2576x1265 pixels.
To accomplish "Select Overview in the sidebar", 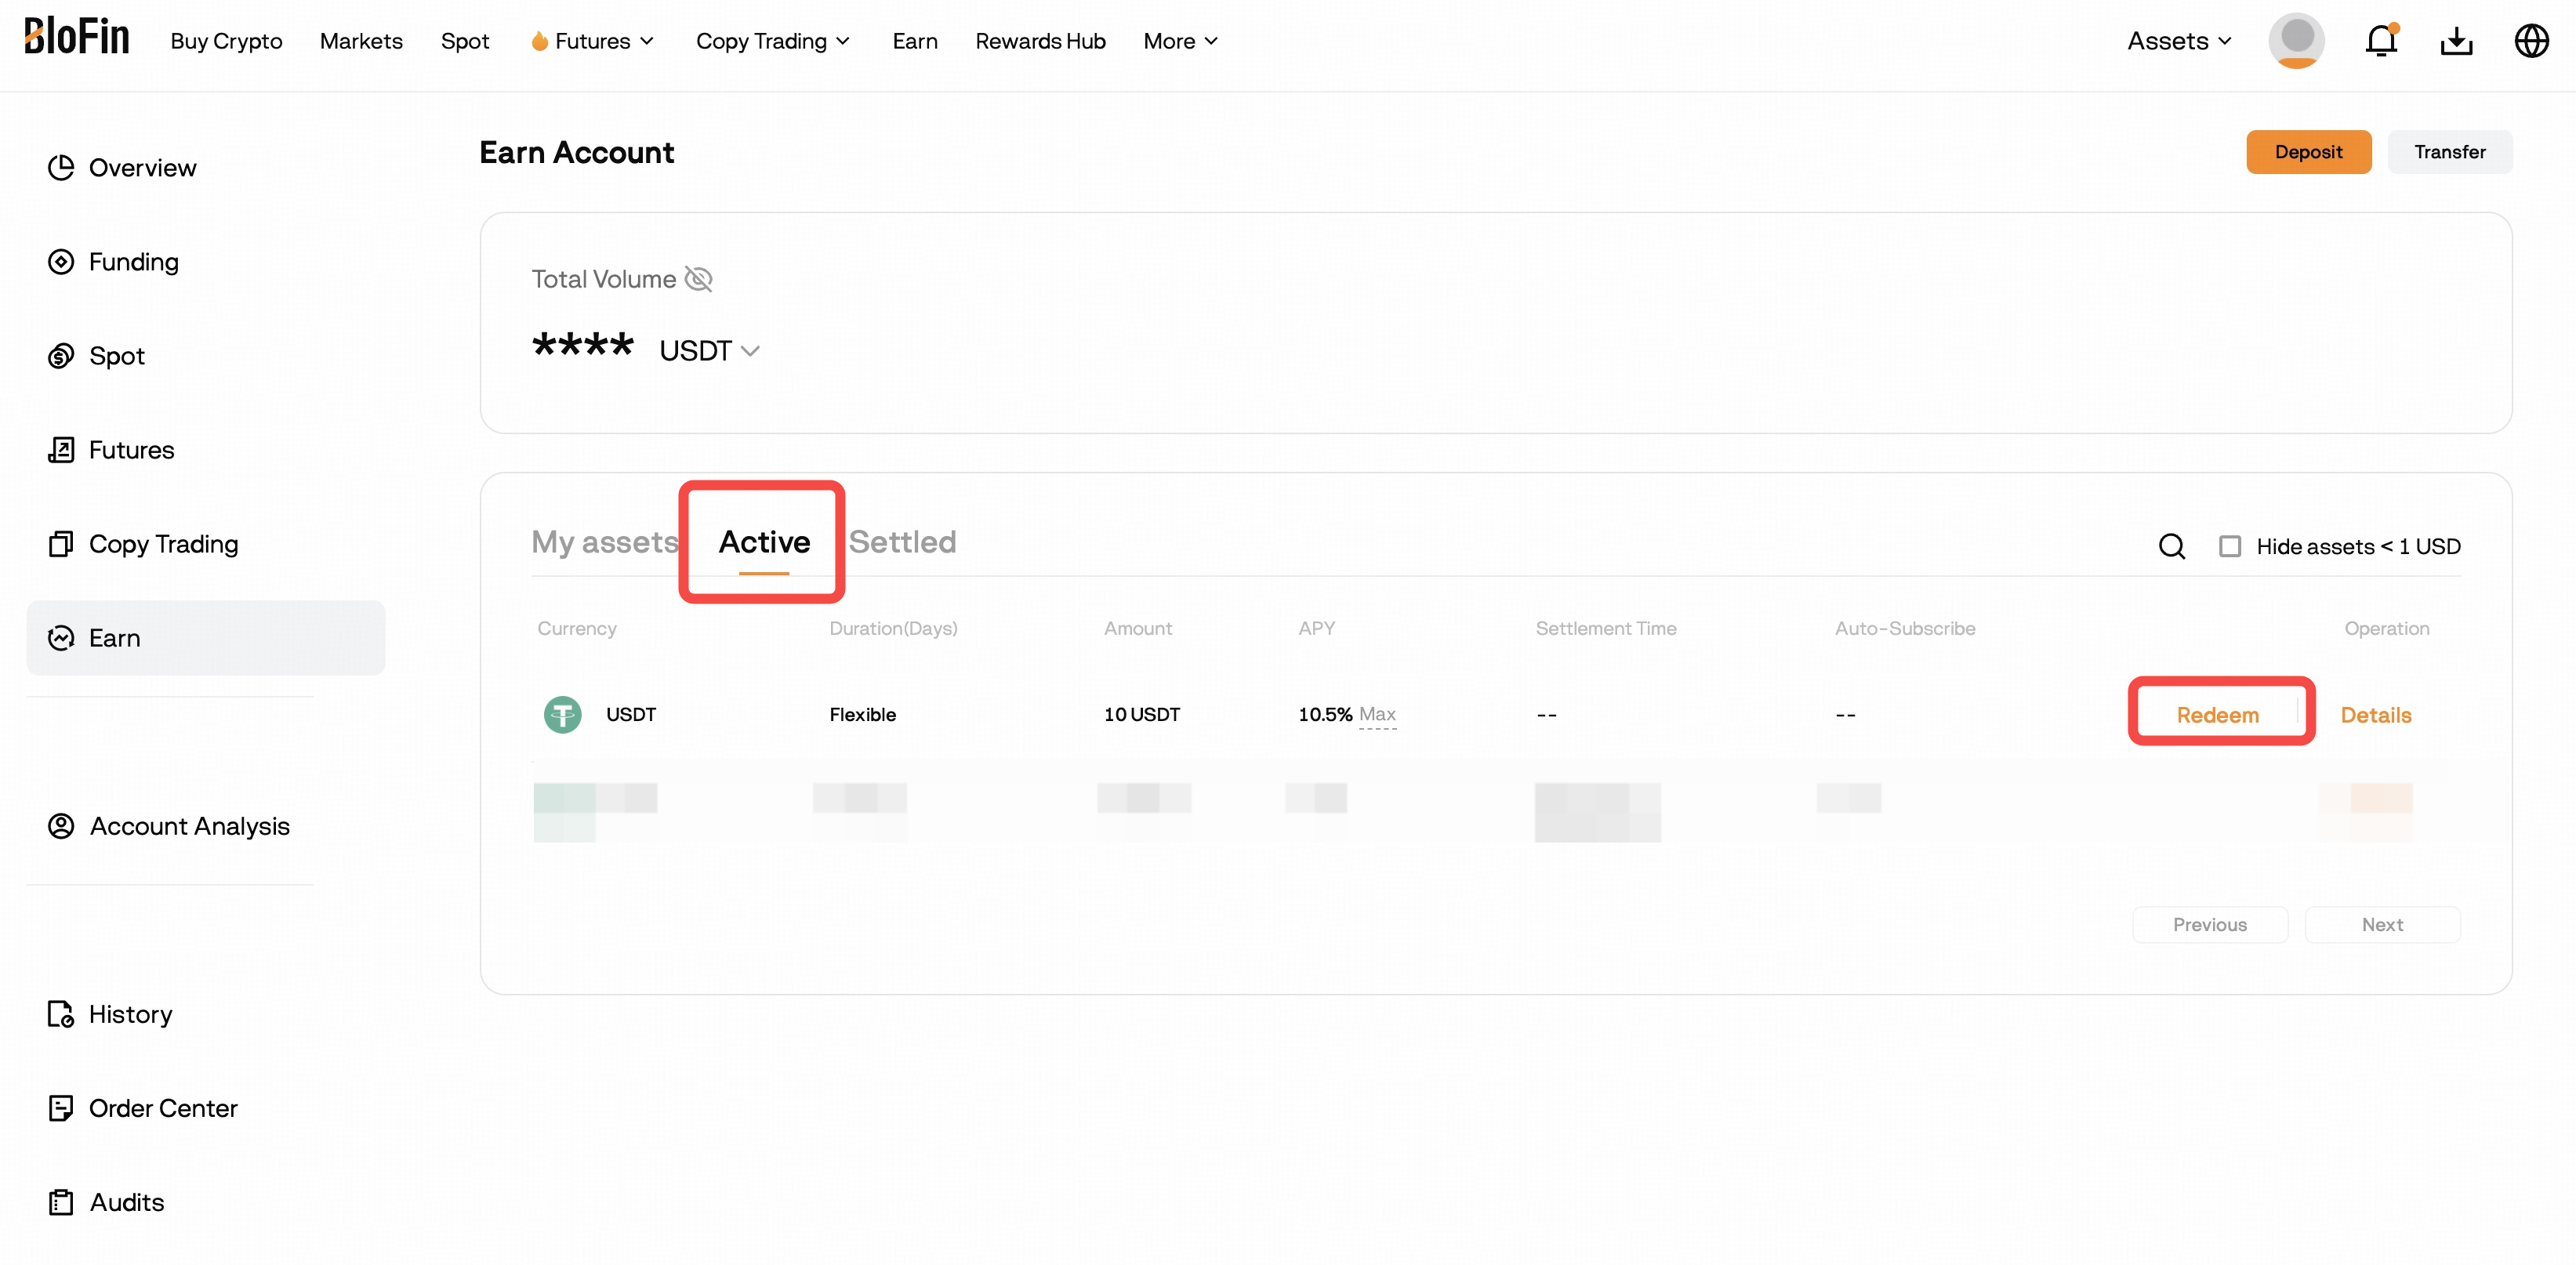I will (x=142, y=167).
